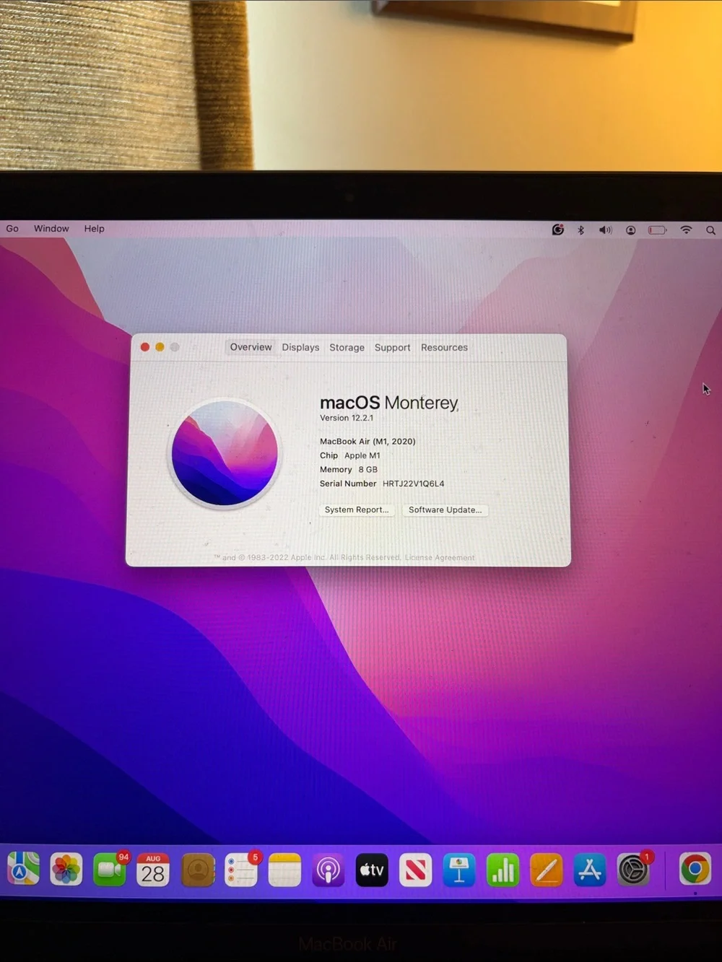This screenshot has height=962, width=722.
Task: Open the Go menu
Action: (x=12, y=228)
